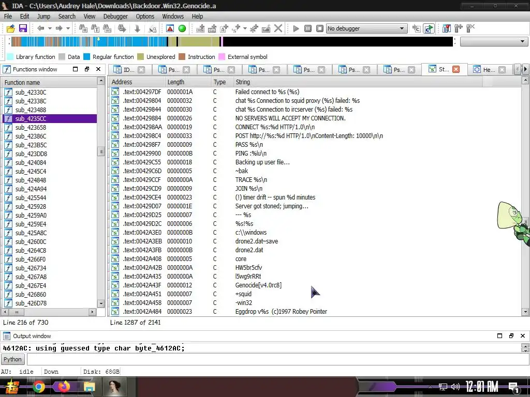Image resolution: width=530 pixels, height=397 pixels.
Task: Open the forward jump history dropdown
Action: (68, 28)
